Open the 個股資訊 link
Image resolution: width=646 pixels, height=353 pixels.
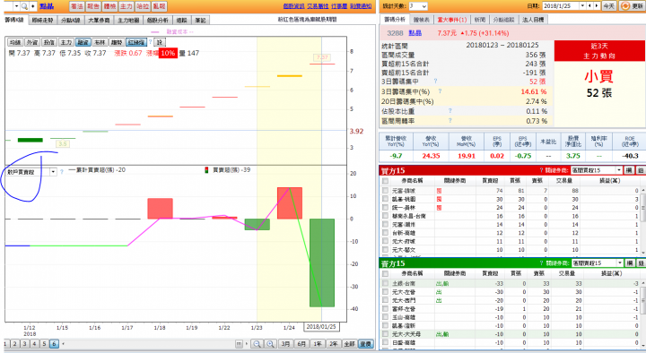point(293,6)
